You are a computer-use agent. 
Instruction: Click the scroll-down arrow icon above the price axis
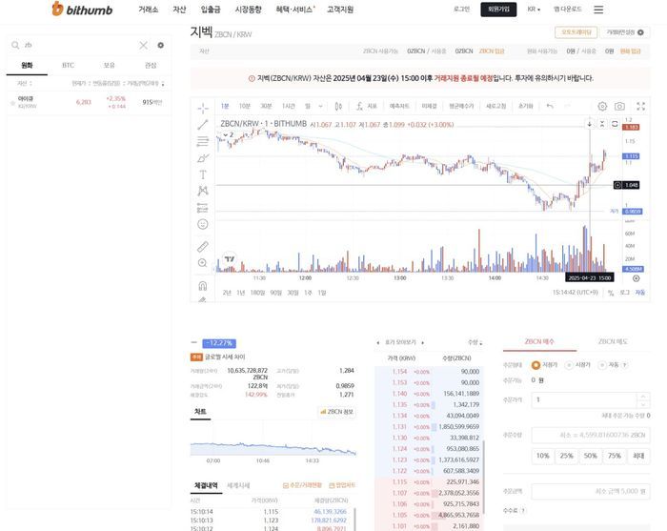[x=590, y=124]
